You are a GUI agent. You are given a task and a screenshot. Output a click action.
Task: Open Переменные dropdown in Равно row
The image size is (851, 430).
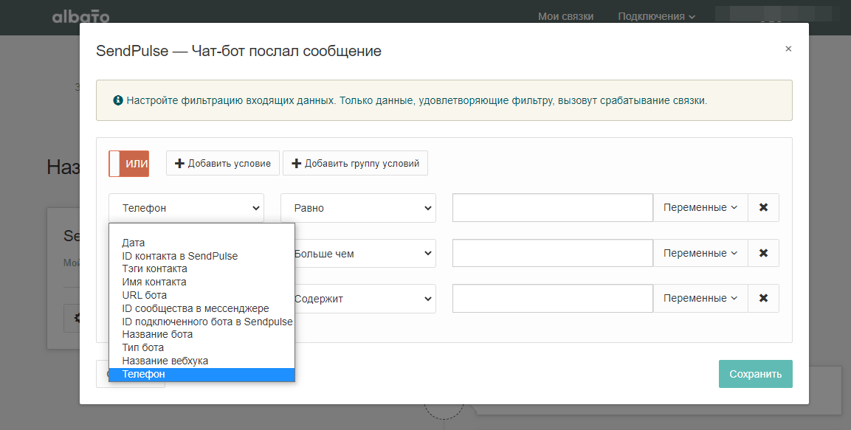(700, 208)
